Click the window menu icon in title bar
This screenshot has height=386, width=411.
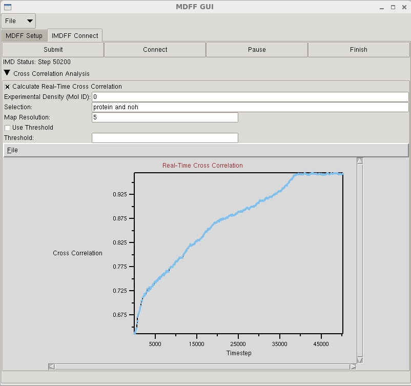click(7, 7)
